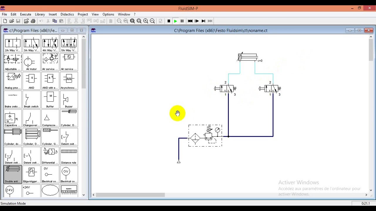Select the Edge-triggered relay library component
This screenshot has height=211, width=376.
(x=31, y=175)
